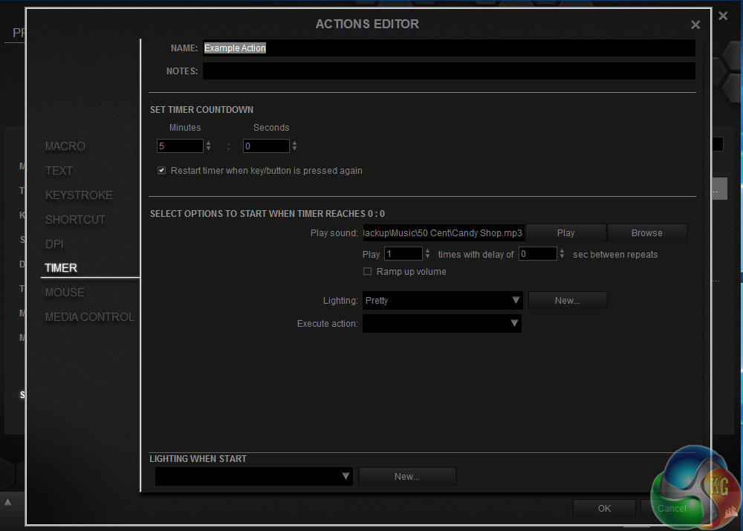Screen dimensions: 743x531
Task: Click the play times count field
Action: 403,254
